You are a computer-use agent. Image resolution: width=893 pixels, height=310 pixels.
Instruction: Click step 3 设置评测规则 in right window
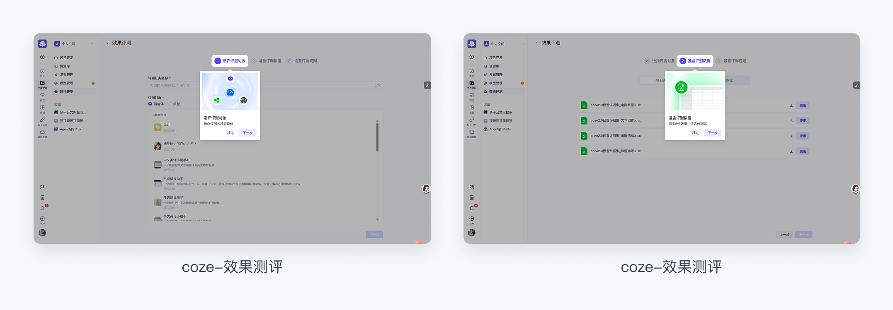pyautogui.click(x=731, y=61)
